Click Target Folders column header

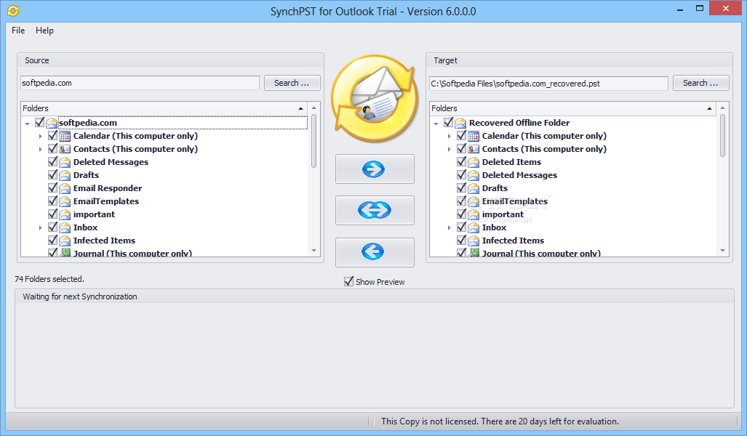tap(573, 108)
